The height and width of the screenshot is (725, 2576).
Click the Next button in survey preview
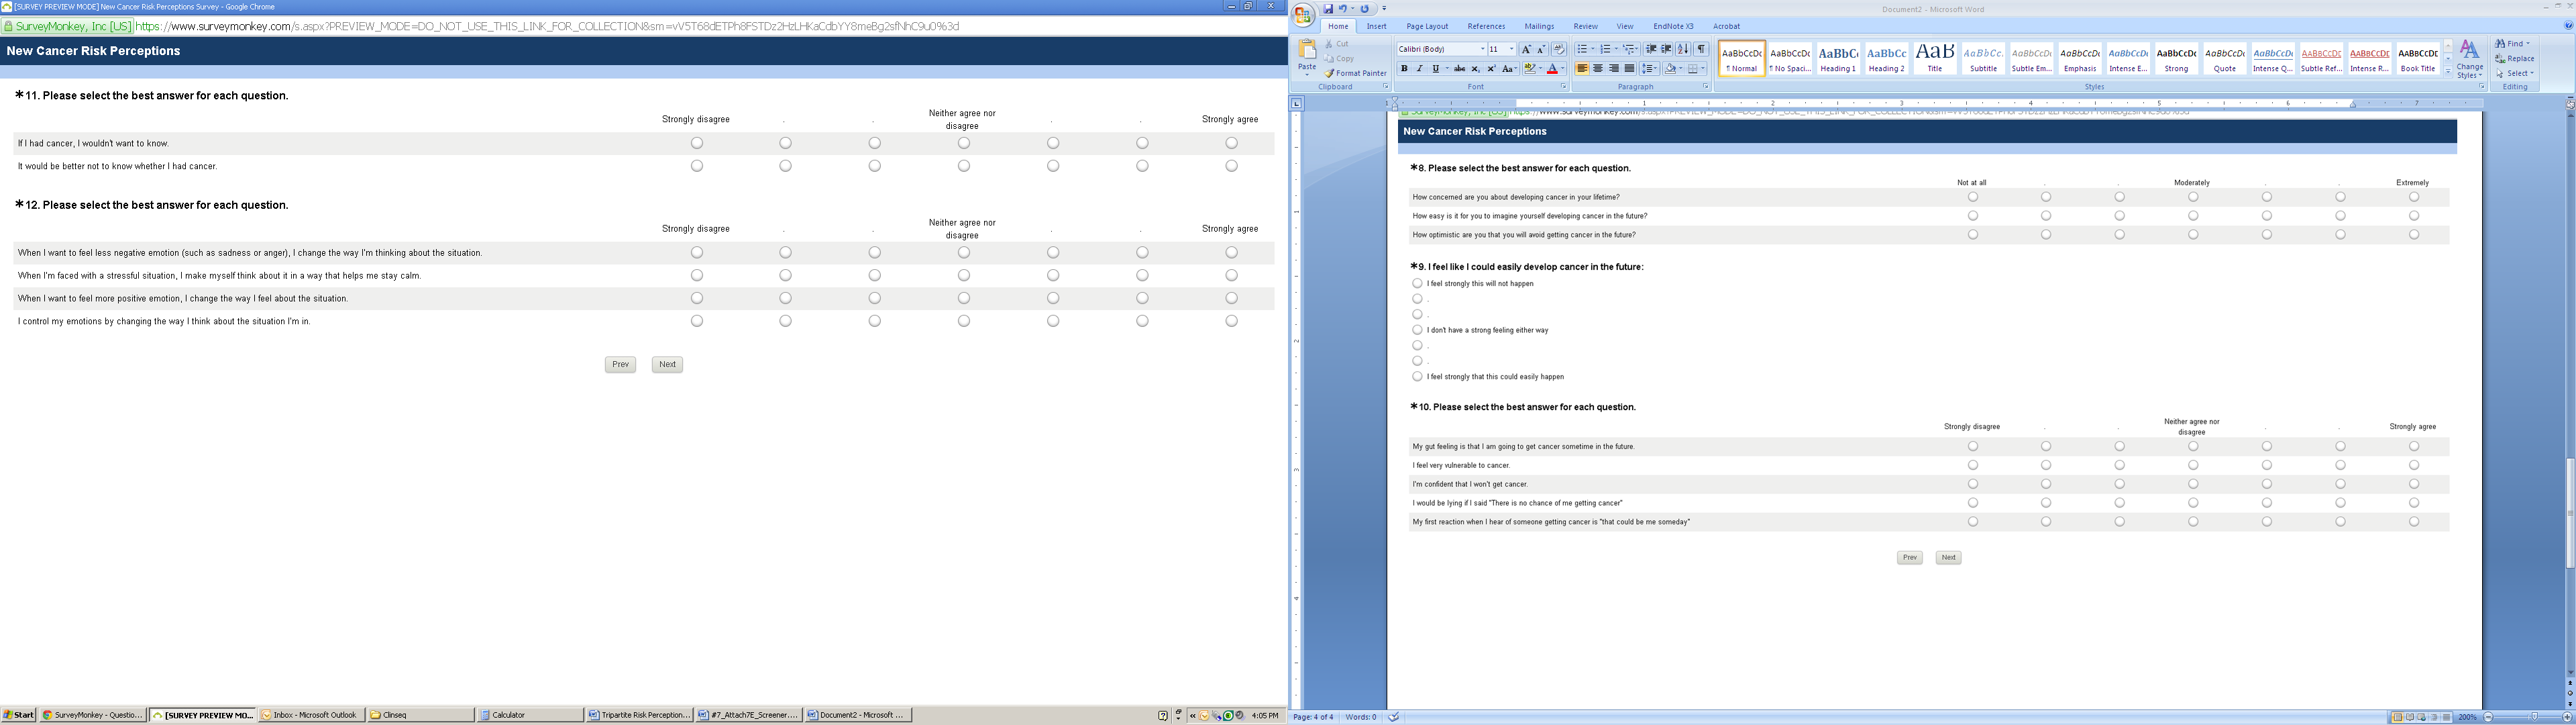click(667, 365)
